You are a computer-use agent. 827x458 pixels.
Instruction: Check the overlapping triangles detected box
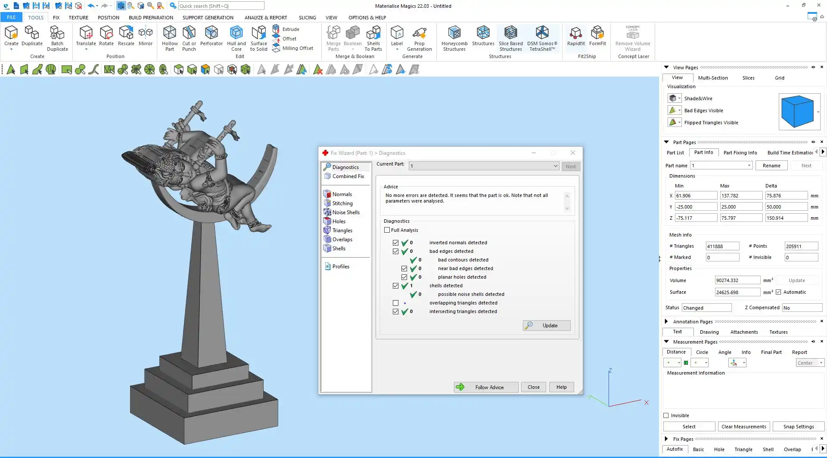[395, 303]
